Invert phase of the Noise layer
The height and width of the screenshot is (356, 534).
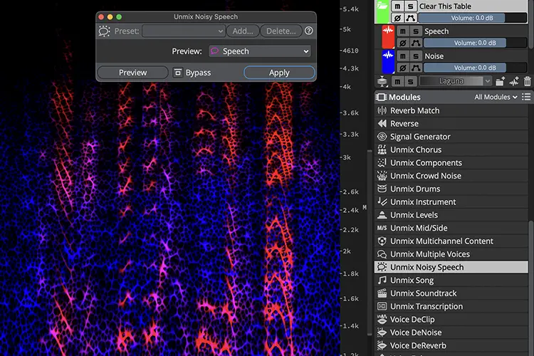(403, 68)
